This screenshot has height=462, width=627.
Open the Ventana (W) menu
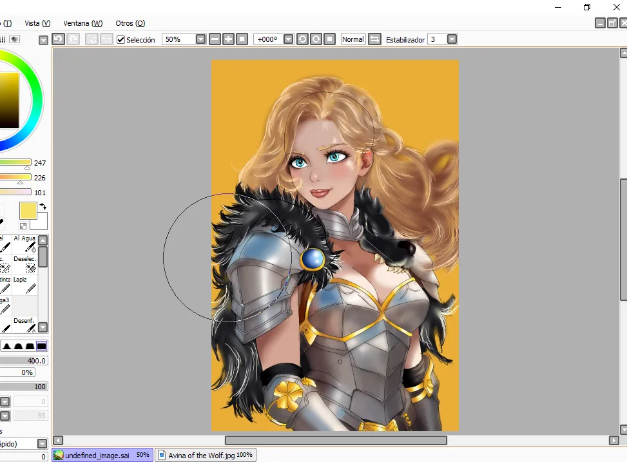(82, 23)
